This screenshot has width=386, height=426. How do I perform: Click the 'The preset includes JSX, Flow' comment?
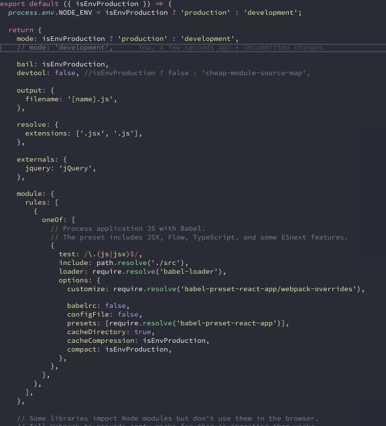[x=199, y=237]
